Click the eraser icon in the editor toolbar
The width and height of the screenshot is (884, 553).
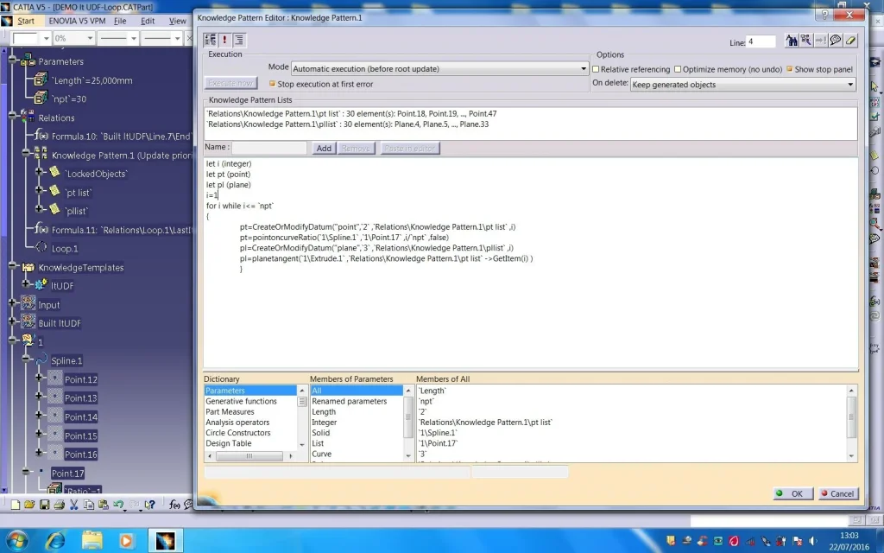click(x=850, y=40)
